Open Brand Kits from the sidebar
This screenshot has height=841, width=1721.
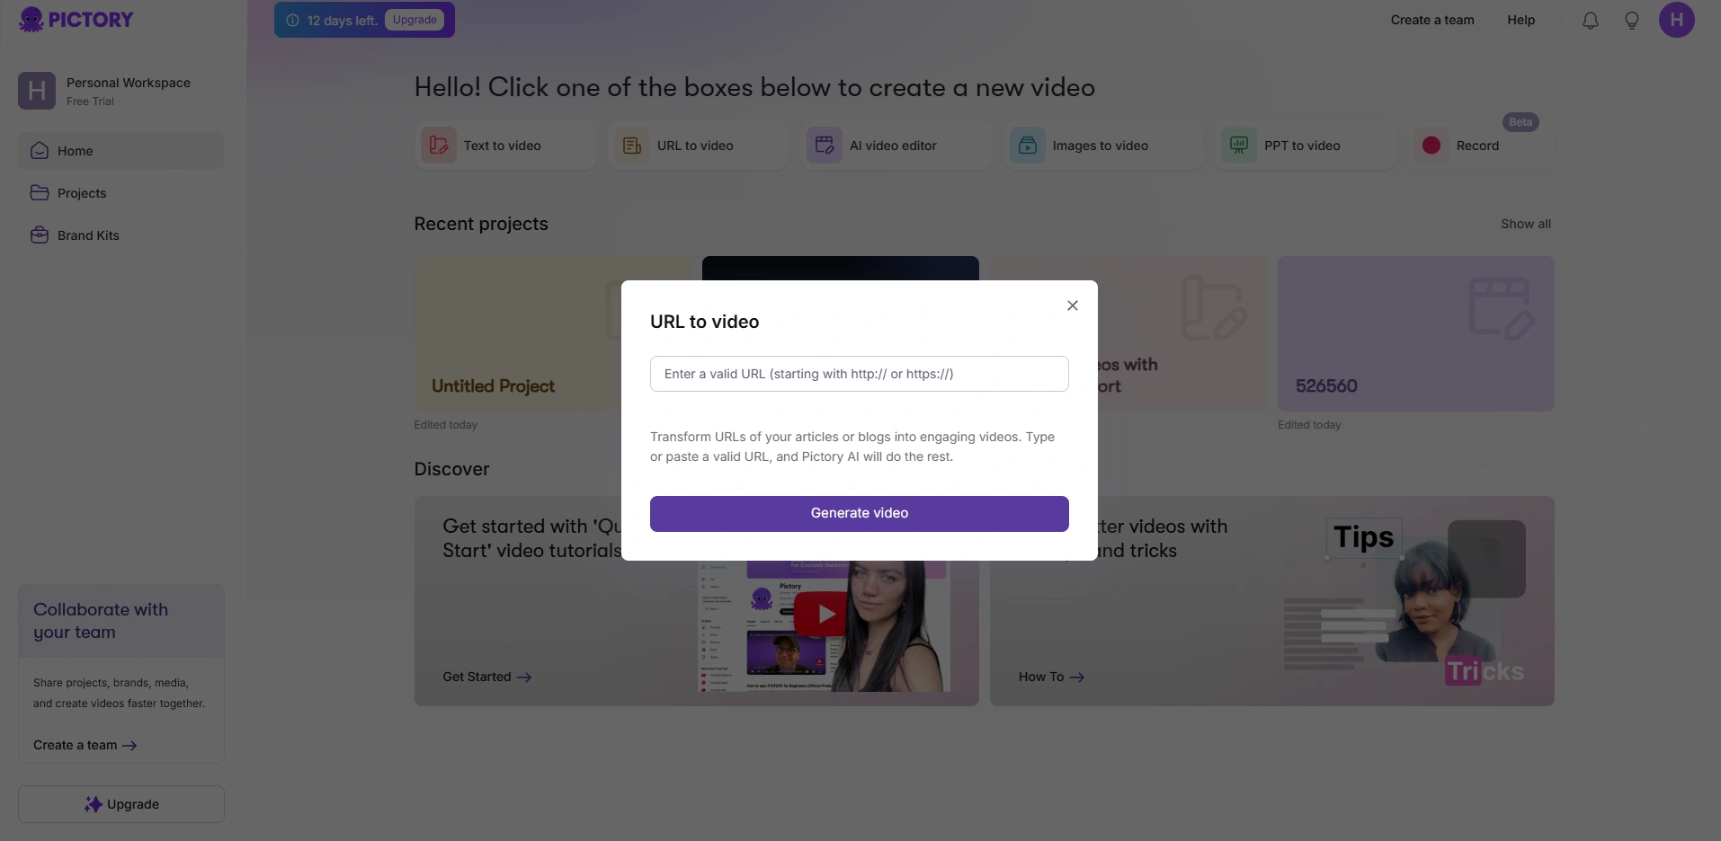(x=40, y=235)
